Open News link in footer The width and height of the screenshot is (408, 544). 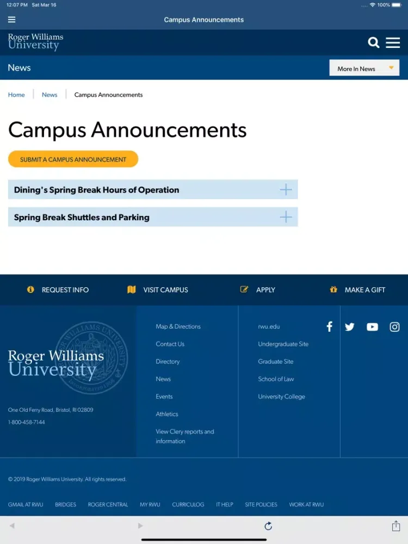click(163, 379)
